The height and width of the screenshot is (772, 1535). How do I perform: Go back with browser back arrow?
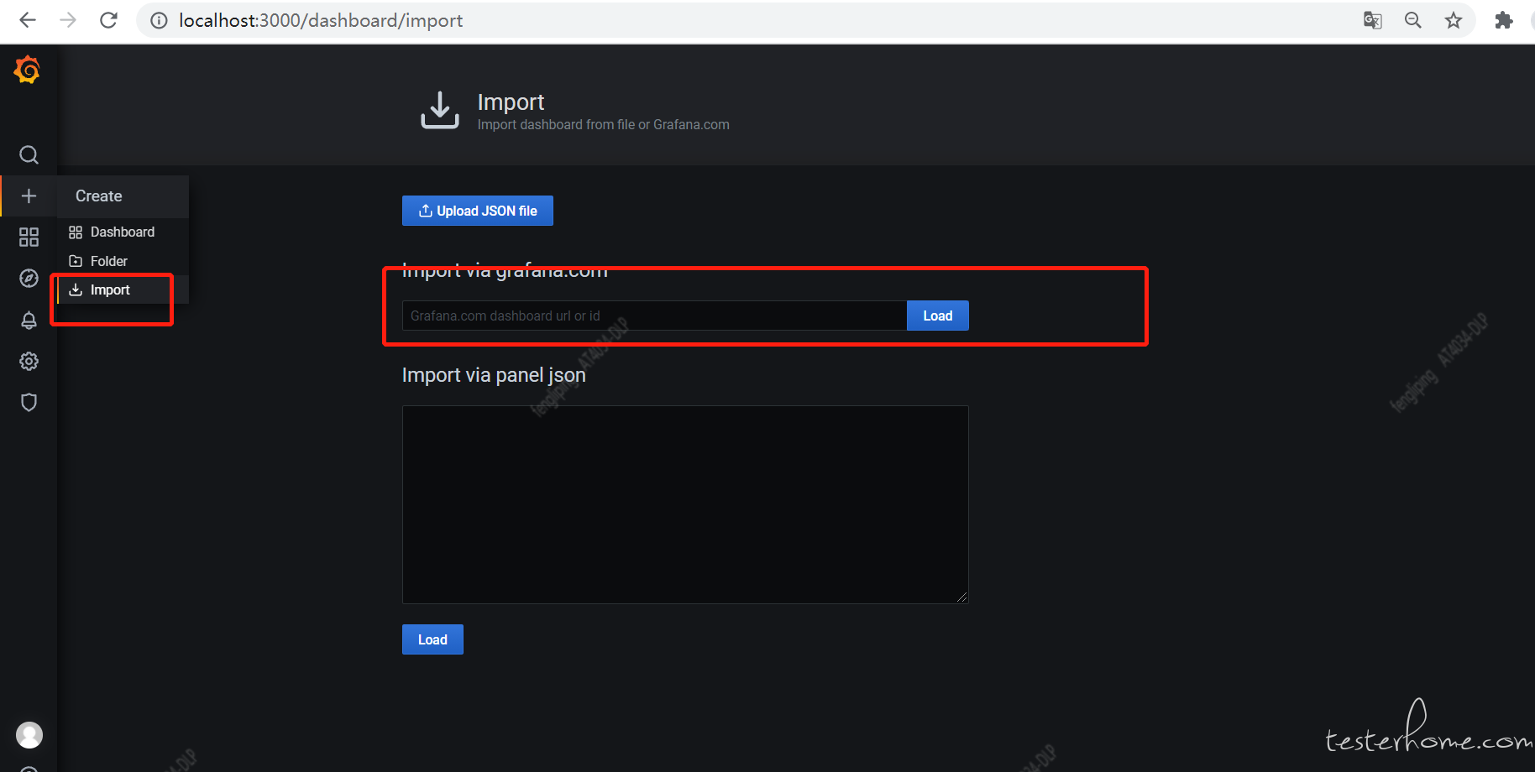pyautogui.click(x=28, y=20)
